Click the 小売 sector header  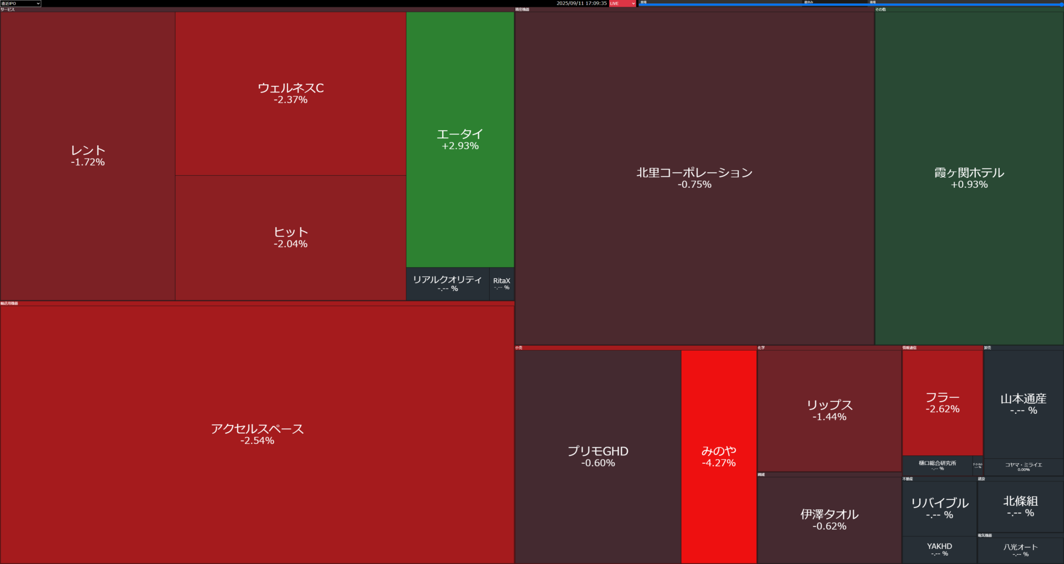(636, 348)
